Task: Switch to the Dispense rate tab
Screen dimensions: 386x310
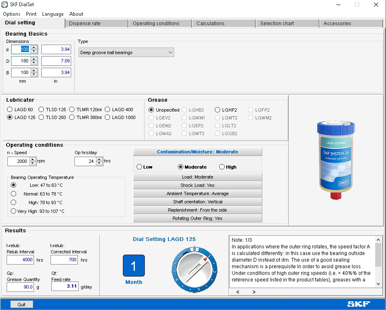Action: pyautogui.click(x=96, y=24)
